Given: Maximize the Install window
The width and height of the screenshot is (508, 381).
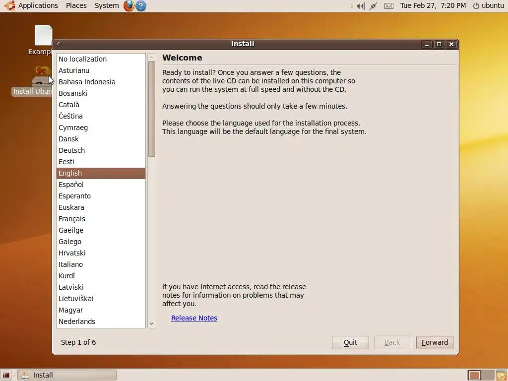Looking at the screenshot, I should click(439, 44).
